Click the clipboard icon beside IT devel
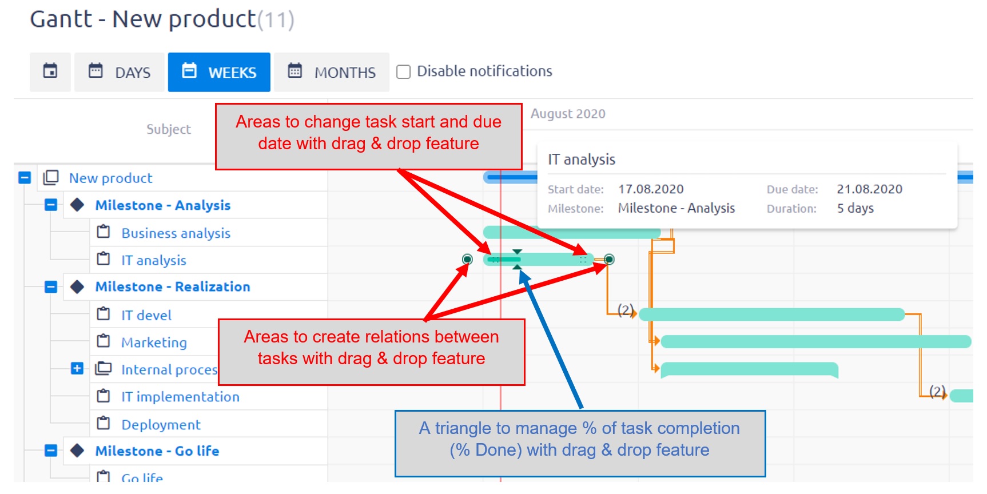987x494 pixels. (104, 314)
